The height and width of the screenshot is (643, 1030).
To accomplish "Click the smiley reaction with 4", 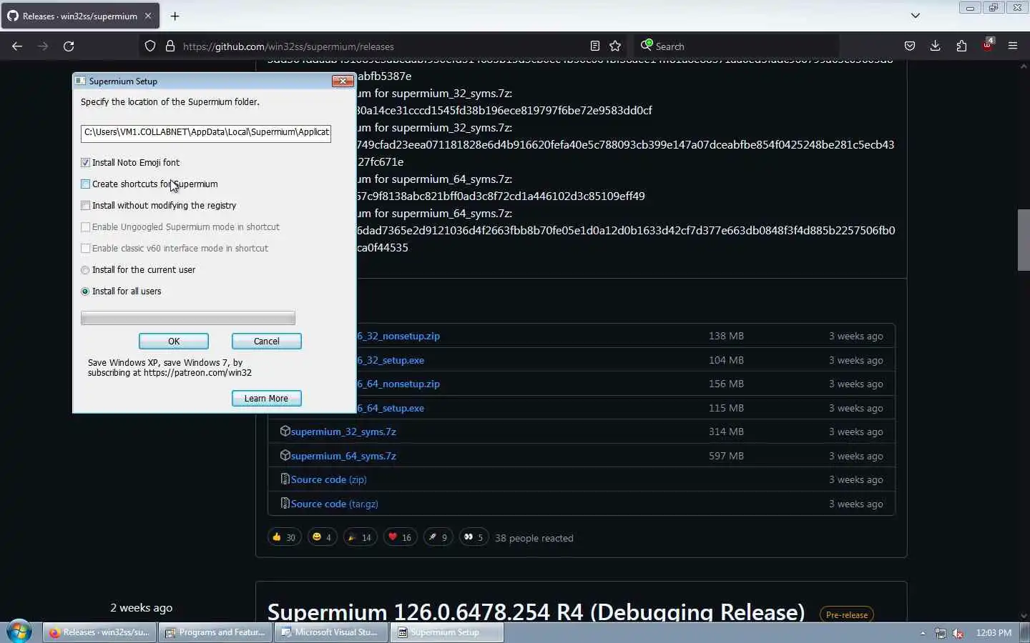I will [x=322, y=537].
